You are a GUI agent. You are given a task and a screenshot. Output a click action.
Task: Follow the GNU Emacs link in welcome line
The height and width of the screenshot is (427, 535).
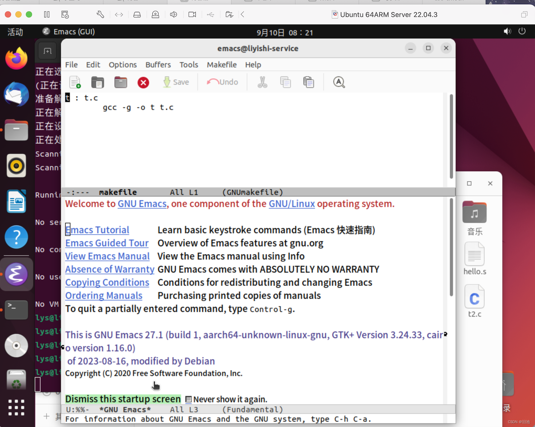pyautogui.click(x=142, y=204)
